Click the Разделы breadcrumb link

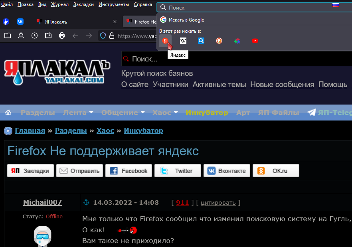pyautogui.click(x=71, y=131)
